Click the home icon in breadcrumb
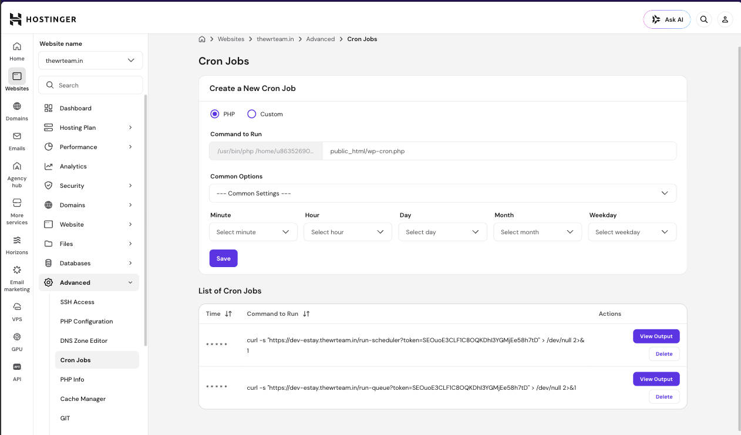Image resolution: width=741 pixels, height=435 pixels. [x=202, y=39]
